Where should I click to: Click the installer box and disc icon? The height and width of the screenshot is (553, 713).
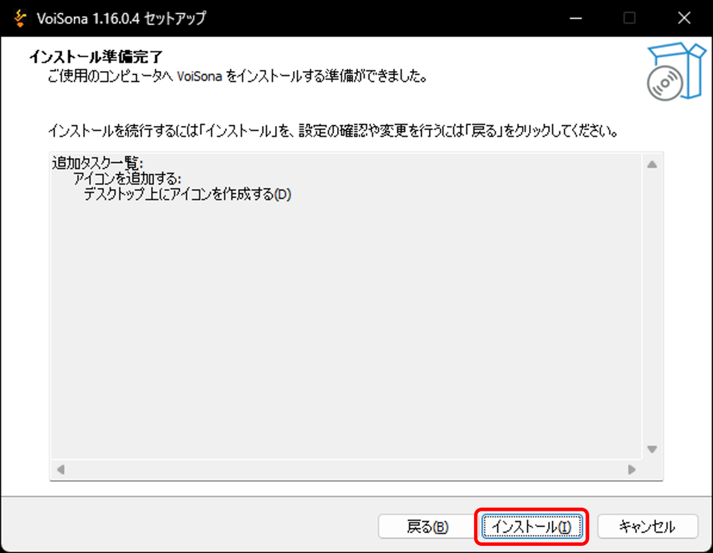[676, 72]
